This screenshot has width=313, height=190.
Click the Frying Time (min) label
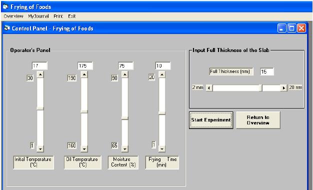point(162,162)
